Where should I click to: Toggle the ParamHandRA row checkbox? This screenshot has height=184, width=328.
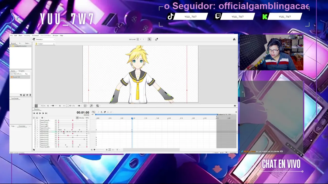(x=35, y=147)
